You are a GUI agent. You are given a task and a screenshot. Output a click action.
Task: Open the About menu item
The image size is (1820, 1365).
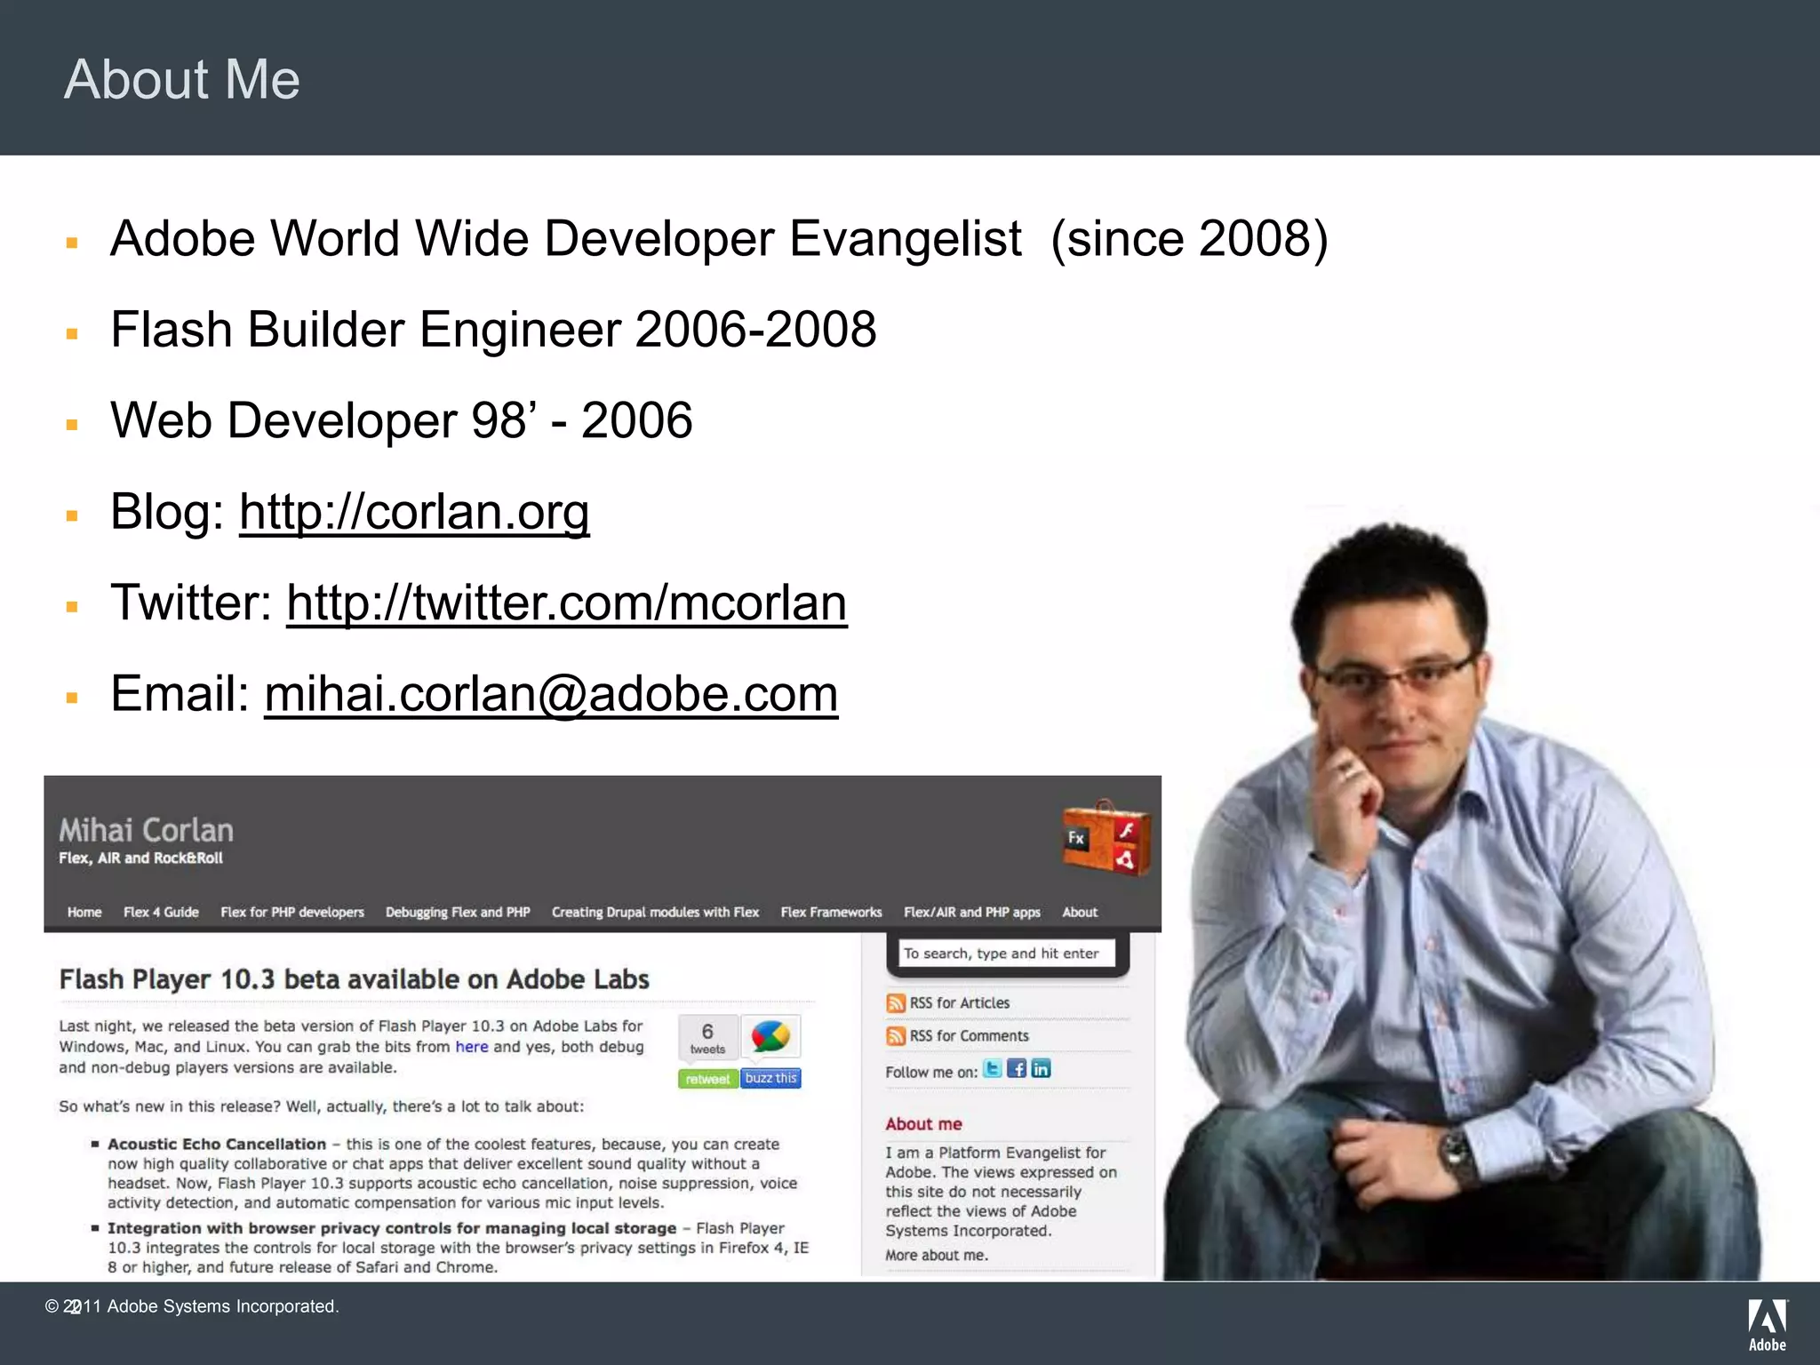point(1080,913)
